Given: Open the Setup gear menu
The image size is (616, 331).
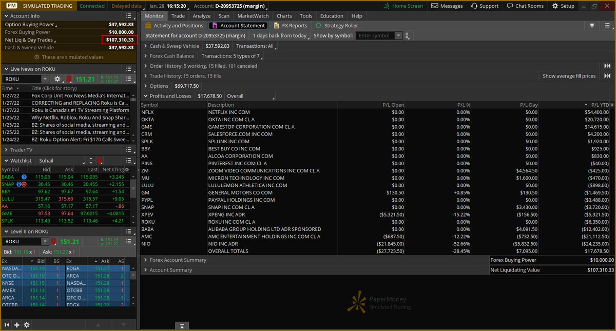Looking at the screenshot, I should (x=563, y=6).
